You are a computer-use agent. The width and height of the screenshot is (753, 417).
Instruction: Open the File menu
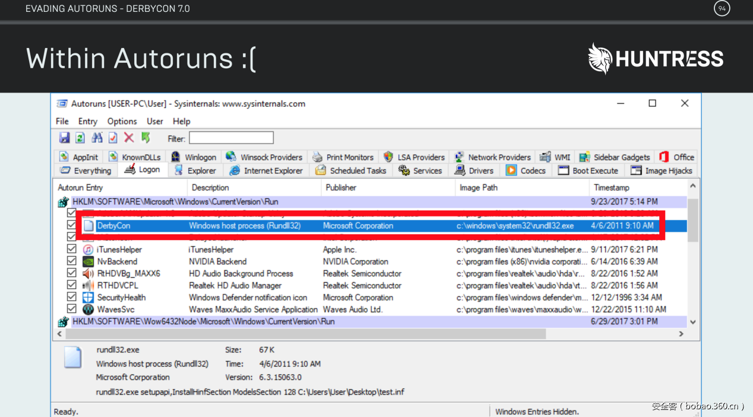[62, 121]
